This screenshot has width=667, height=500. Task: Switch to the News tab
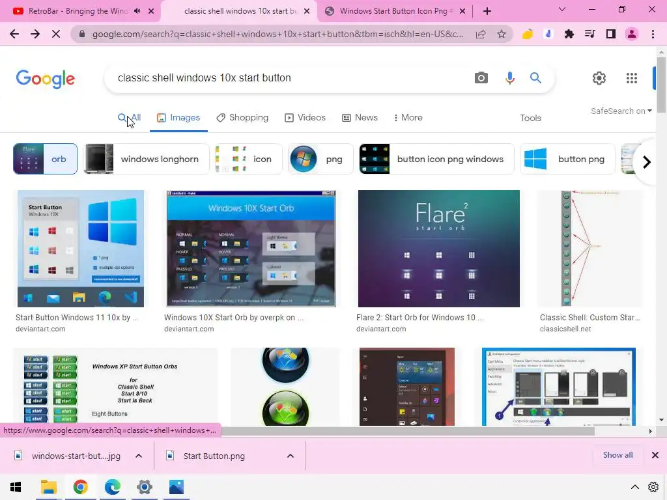[360, 117]
